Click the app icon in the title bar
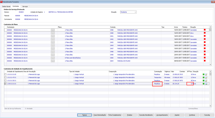 pyautogui.click(x=1, y=2)
